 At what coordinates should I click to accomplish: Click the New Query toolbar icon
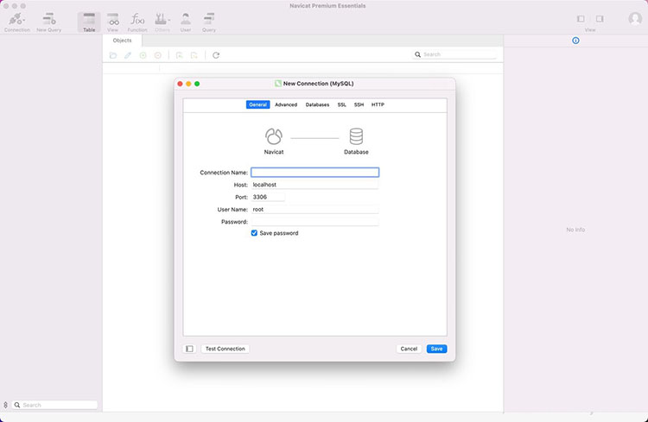point(48,22)
